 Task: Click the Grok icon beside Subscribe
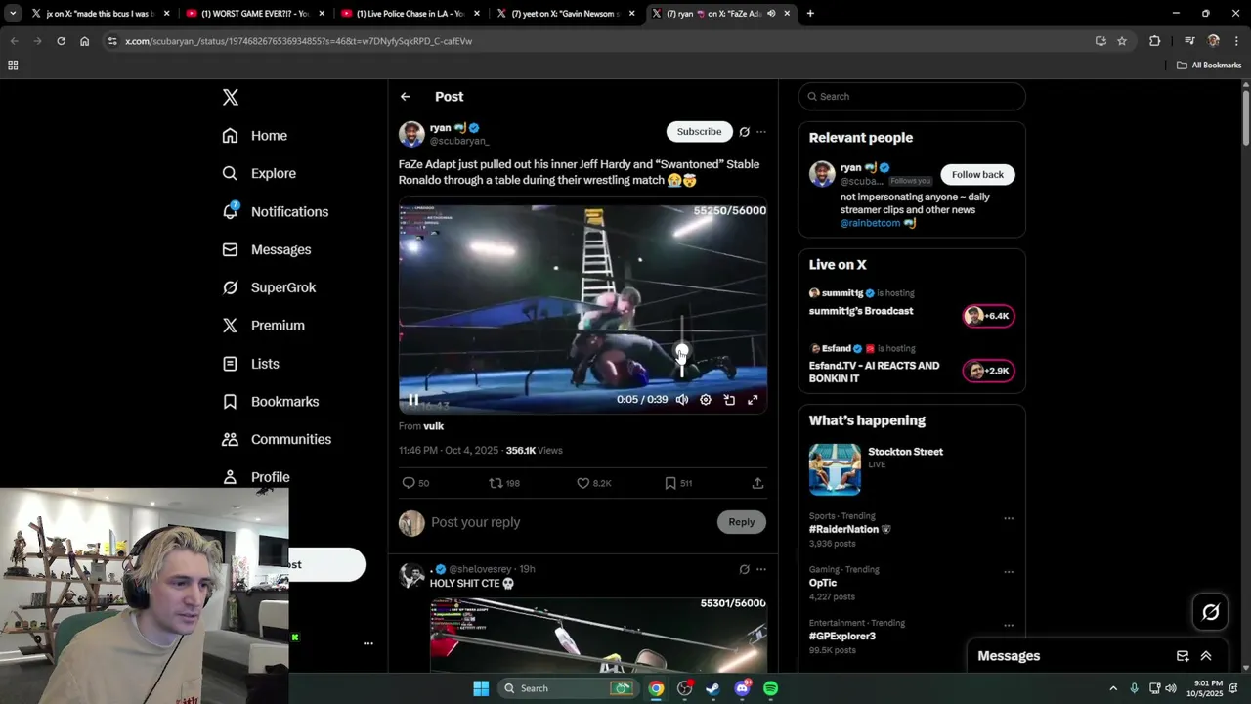click(x=745, y=132)
